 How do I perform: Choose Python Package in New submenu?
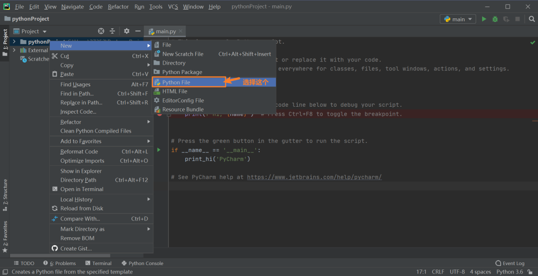[x=214, y=72]
